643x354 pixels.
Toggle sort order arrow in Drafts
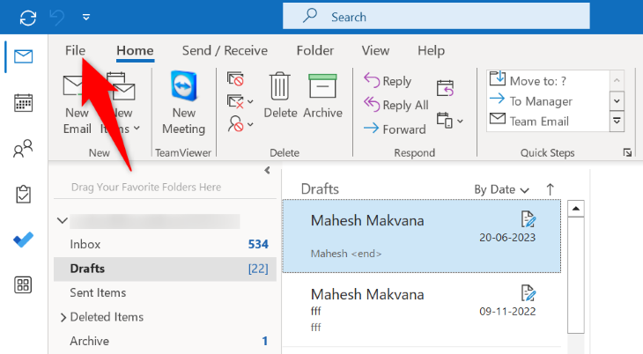551,188
